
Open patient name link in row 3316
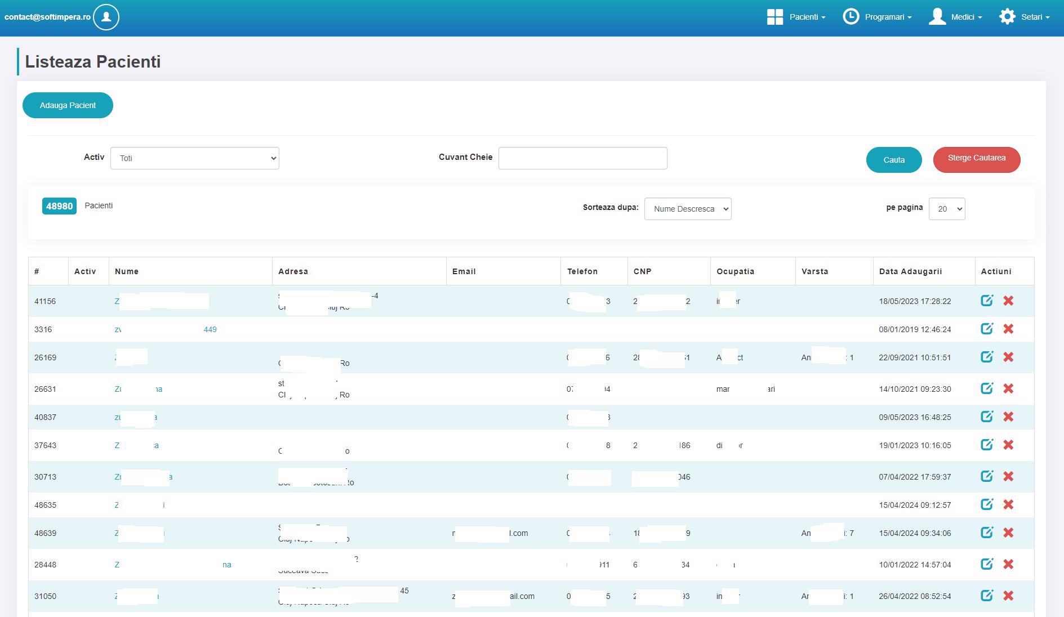[x=166, y=329]
